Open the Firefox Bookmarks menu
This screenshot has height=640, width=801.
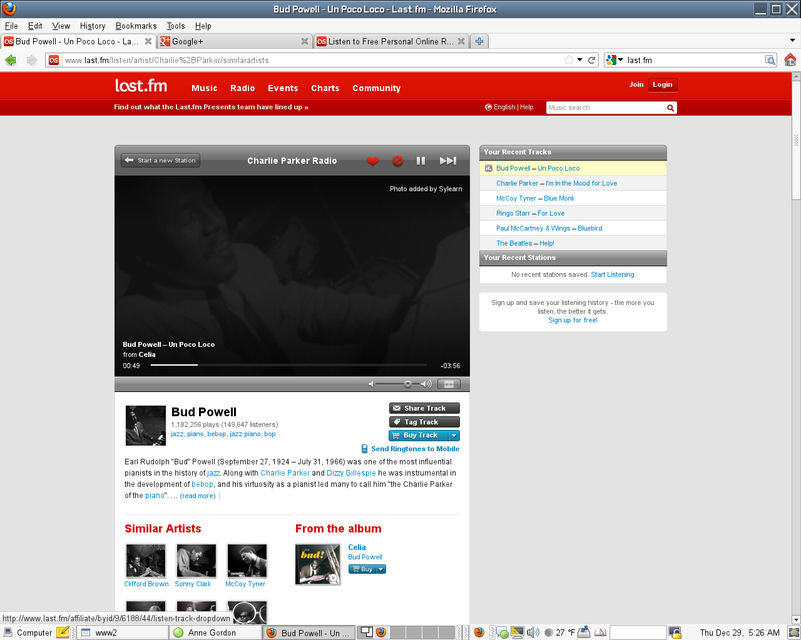click(x=136, y=26)
